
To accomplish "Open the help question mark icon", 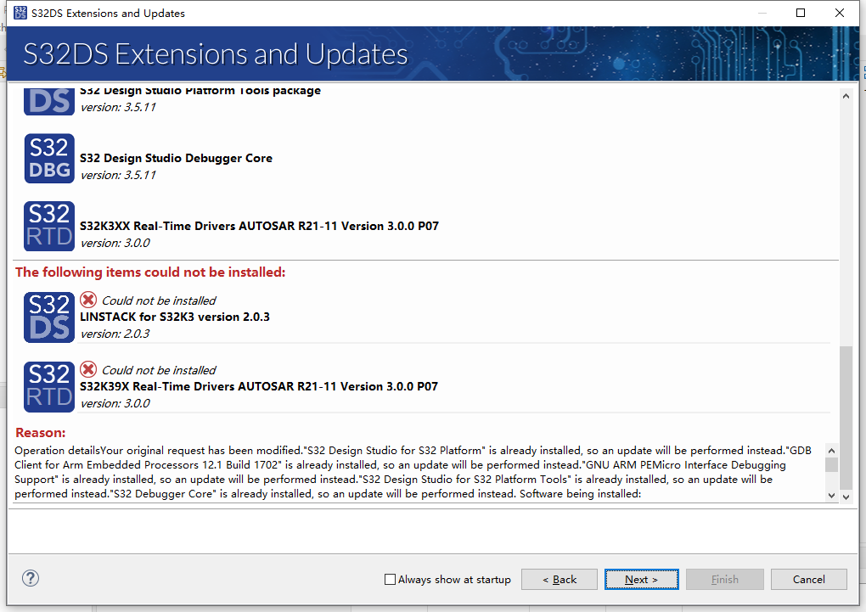I will click(x=31, y=578).
